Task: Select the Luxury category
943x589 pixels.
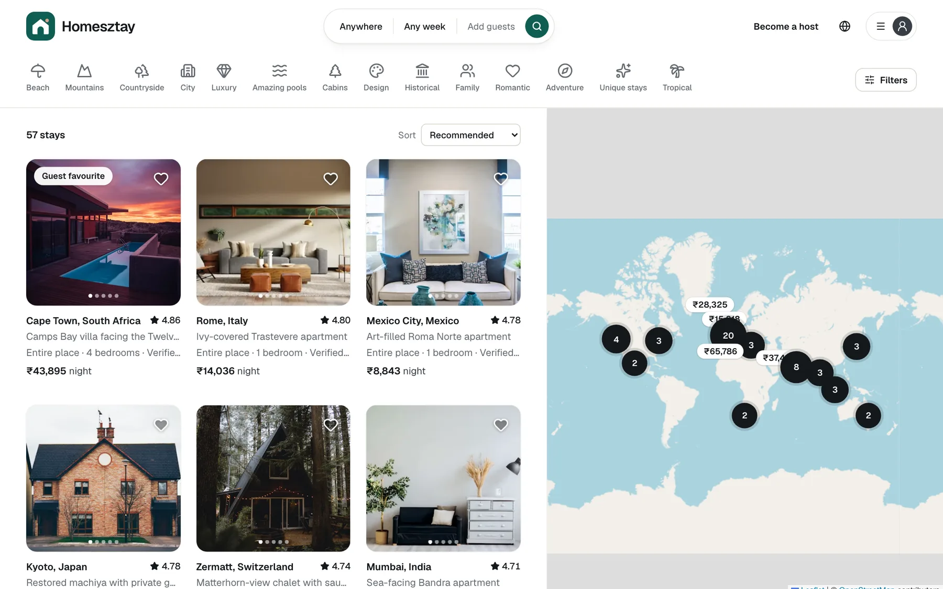Action: pos(224,77)
